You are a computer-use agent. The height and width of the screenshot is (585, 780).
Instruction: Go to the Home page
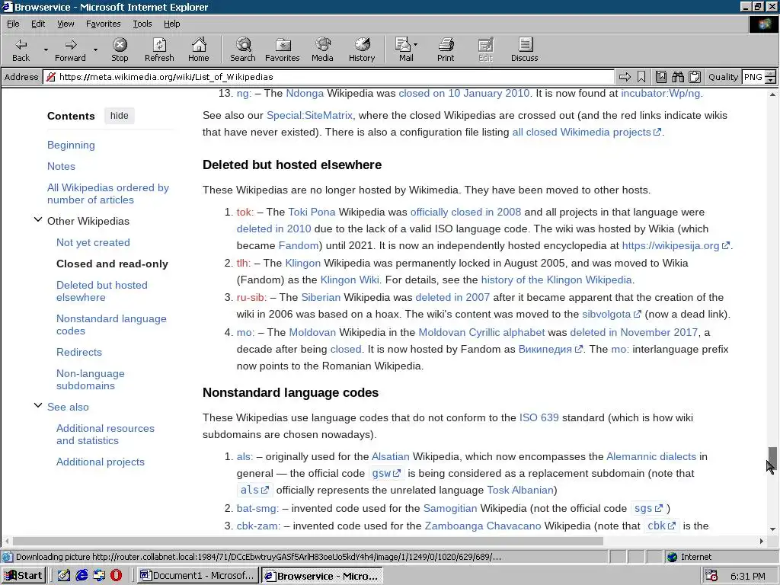click(199, 50)
